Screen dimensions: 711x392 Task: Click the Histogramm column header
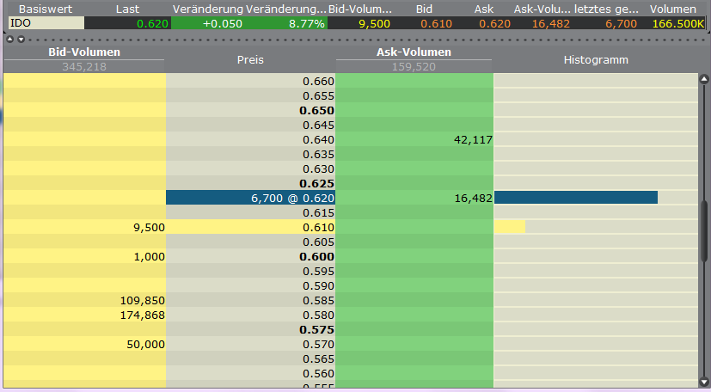[596, 60]
